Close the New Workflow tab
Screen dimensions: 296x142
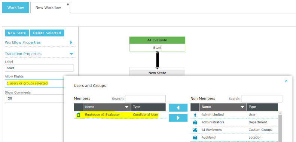pos(68,4)
